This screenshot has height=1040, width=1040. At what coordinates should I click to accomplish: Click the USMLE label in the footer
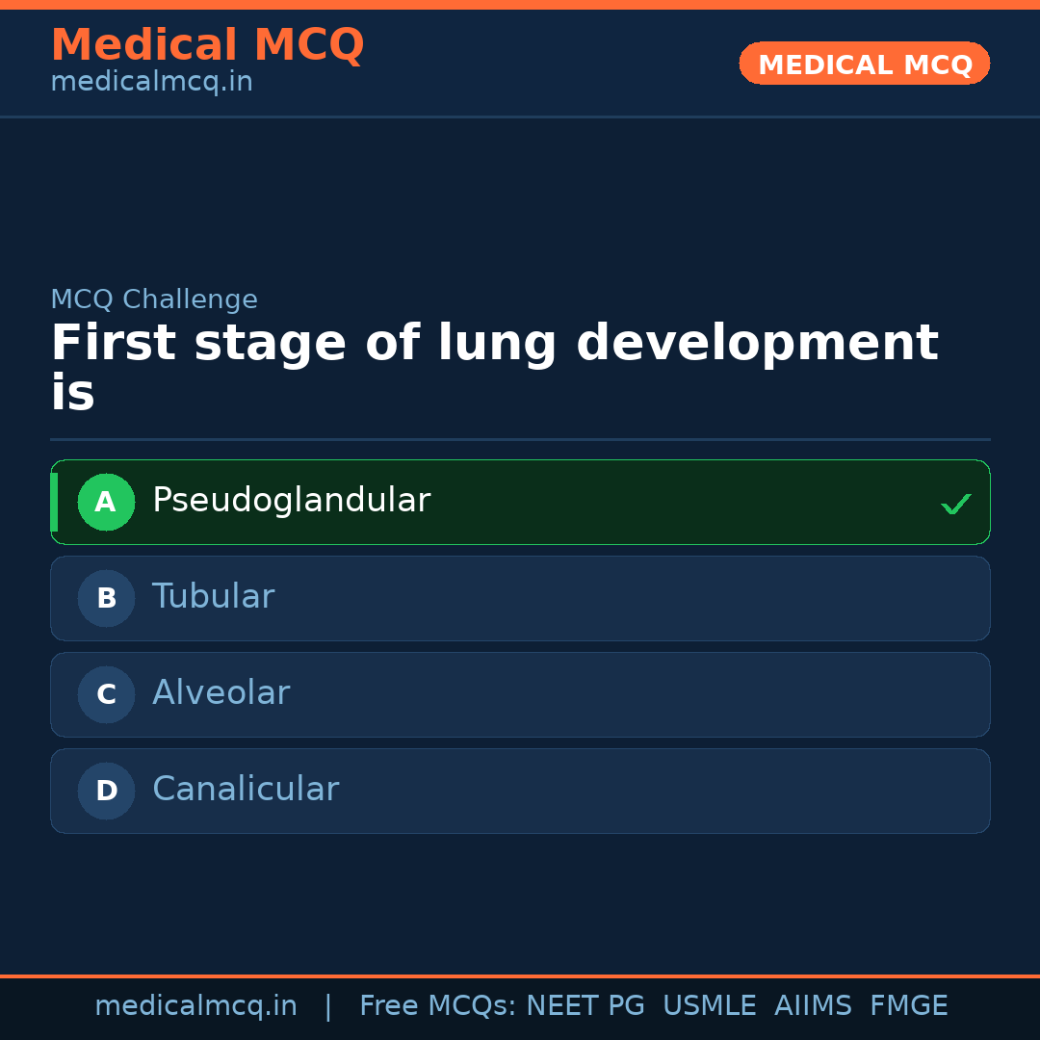click(710, 1004)
